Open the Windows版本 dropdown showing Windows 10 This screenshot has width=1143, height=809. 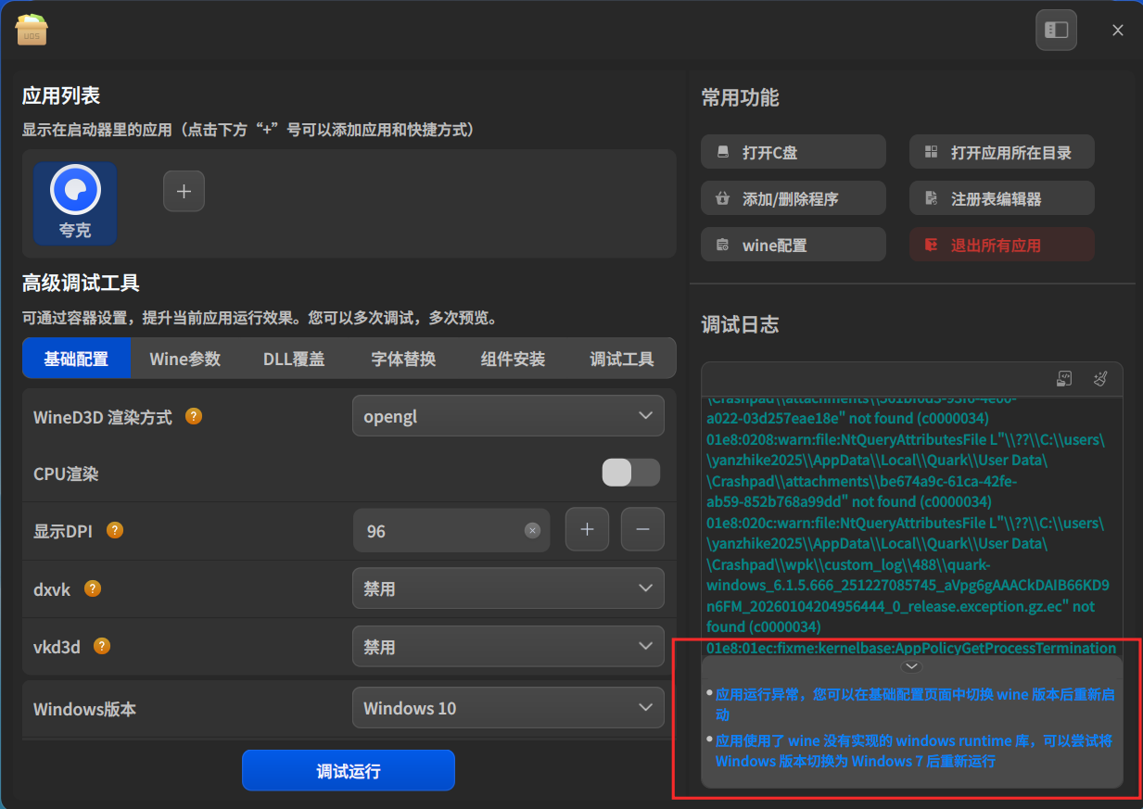click(508, 708)
